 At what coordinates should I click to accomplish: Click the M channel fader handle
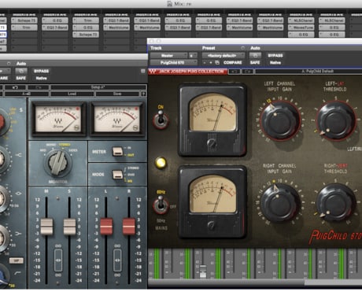46,226
